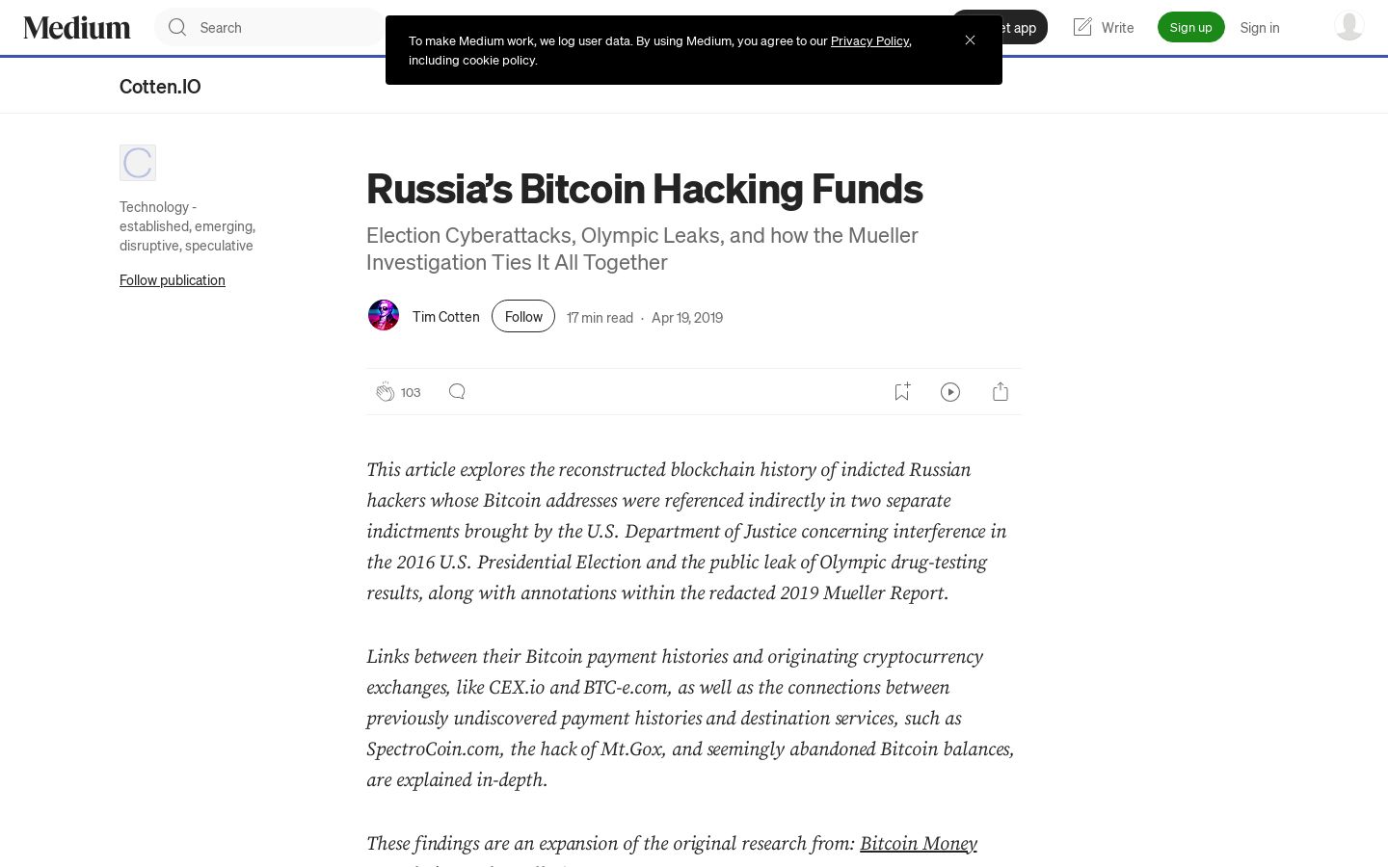This screenshot has height=867, width=1388.
Task: Open the Tim Cotten author name link
Action: pos(445,316)
